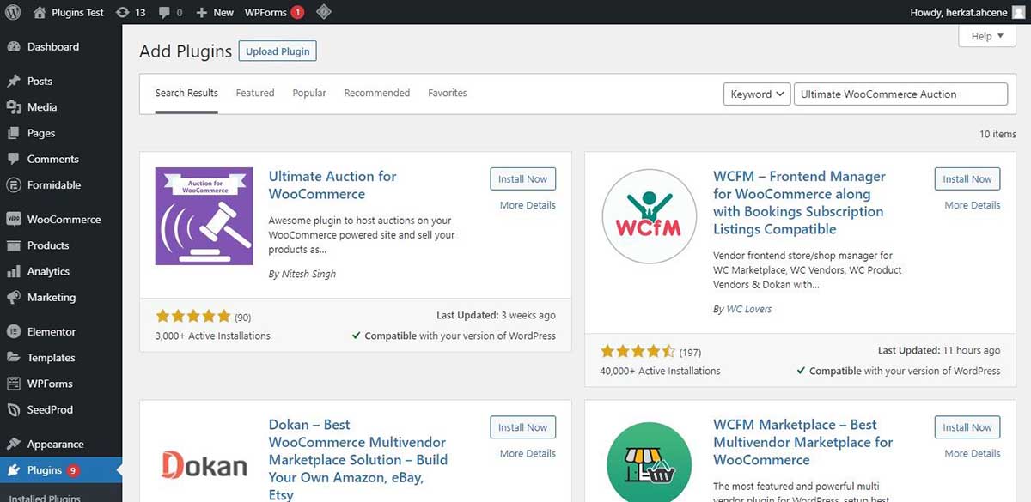Click author name WC Lovers
This screenshot has width=1031, height=502.
coord(749,310)
